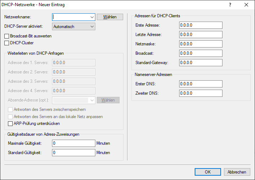Edit the Standard-Gateway field

pyautogui.click(x=200, y=63)
